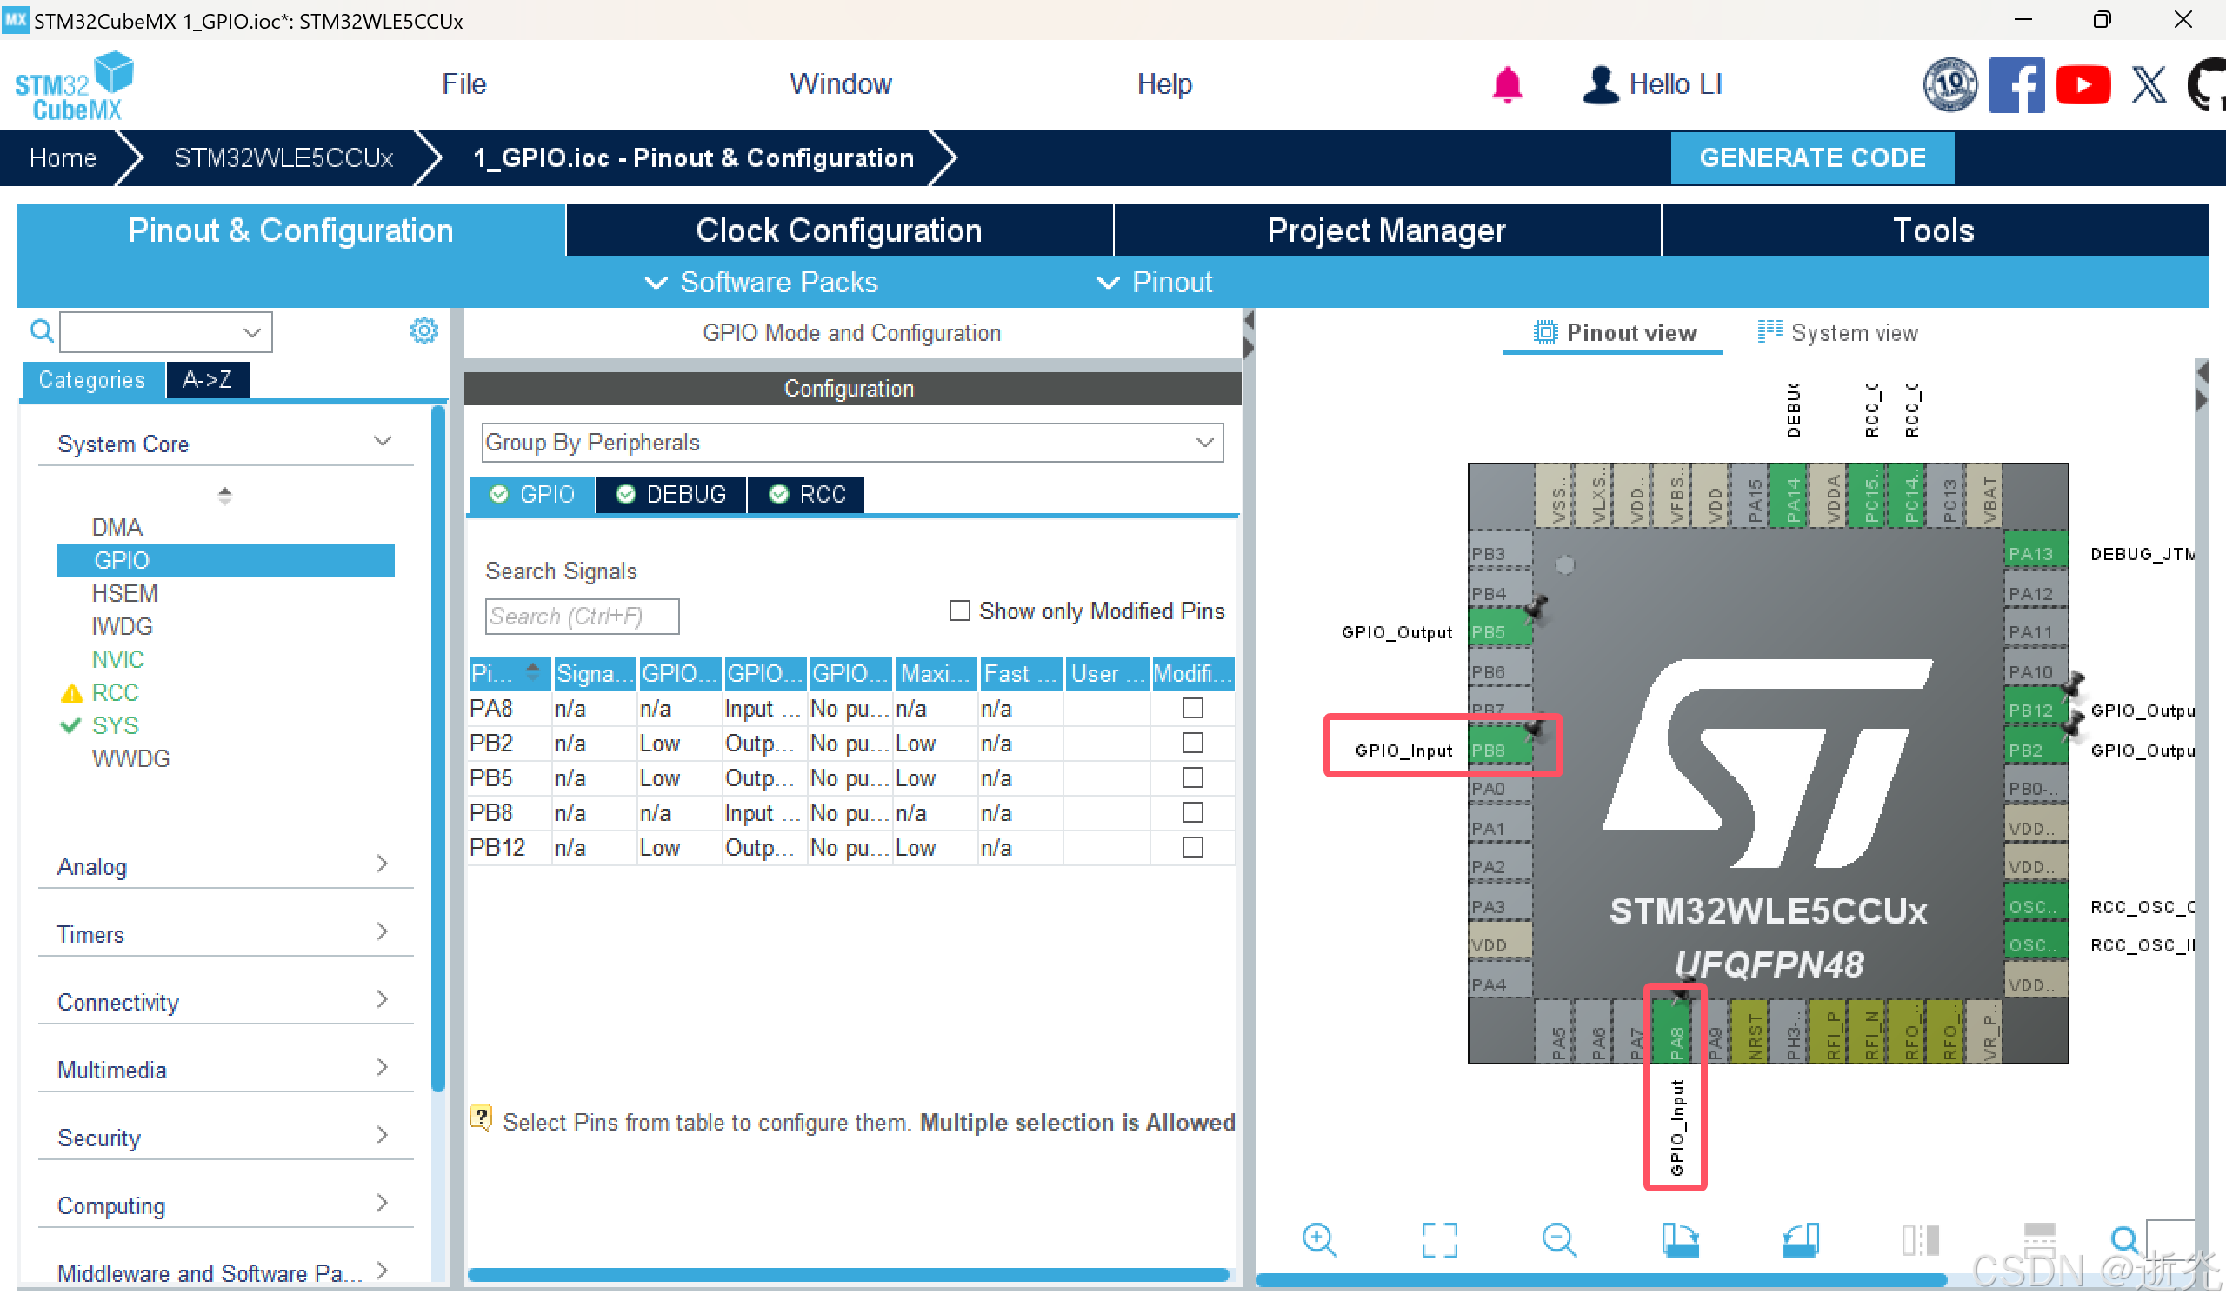
Task: Select the DEBUG peripheral tab
Action: pyautogui.click(x=671, y=494)
